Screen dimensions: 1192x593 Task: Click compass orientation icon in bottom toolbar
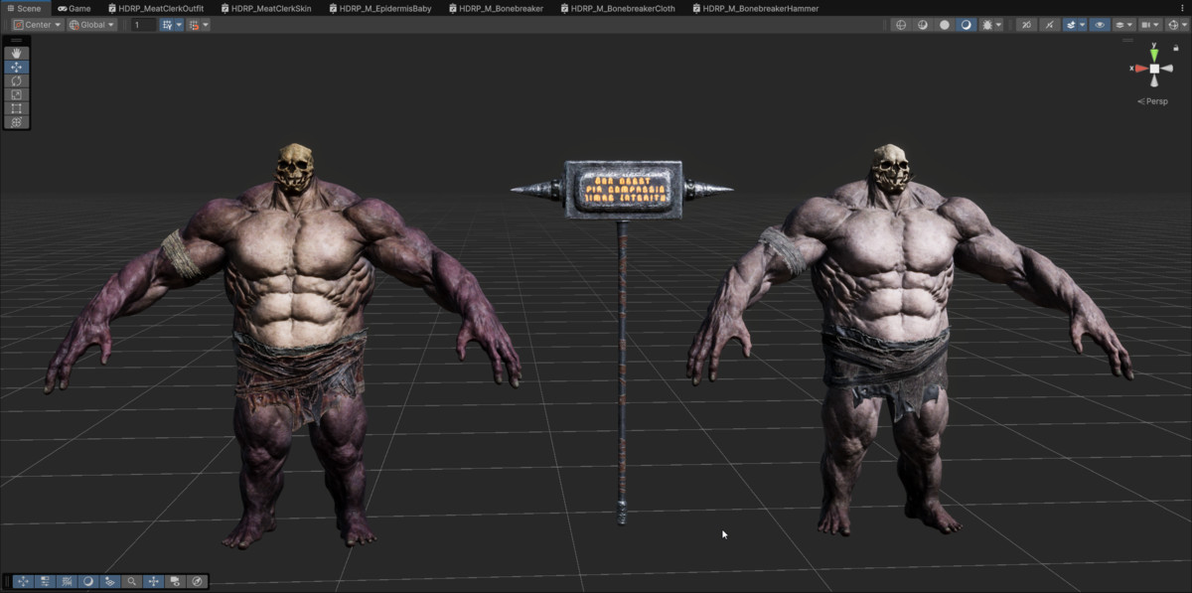198,581
